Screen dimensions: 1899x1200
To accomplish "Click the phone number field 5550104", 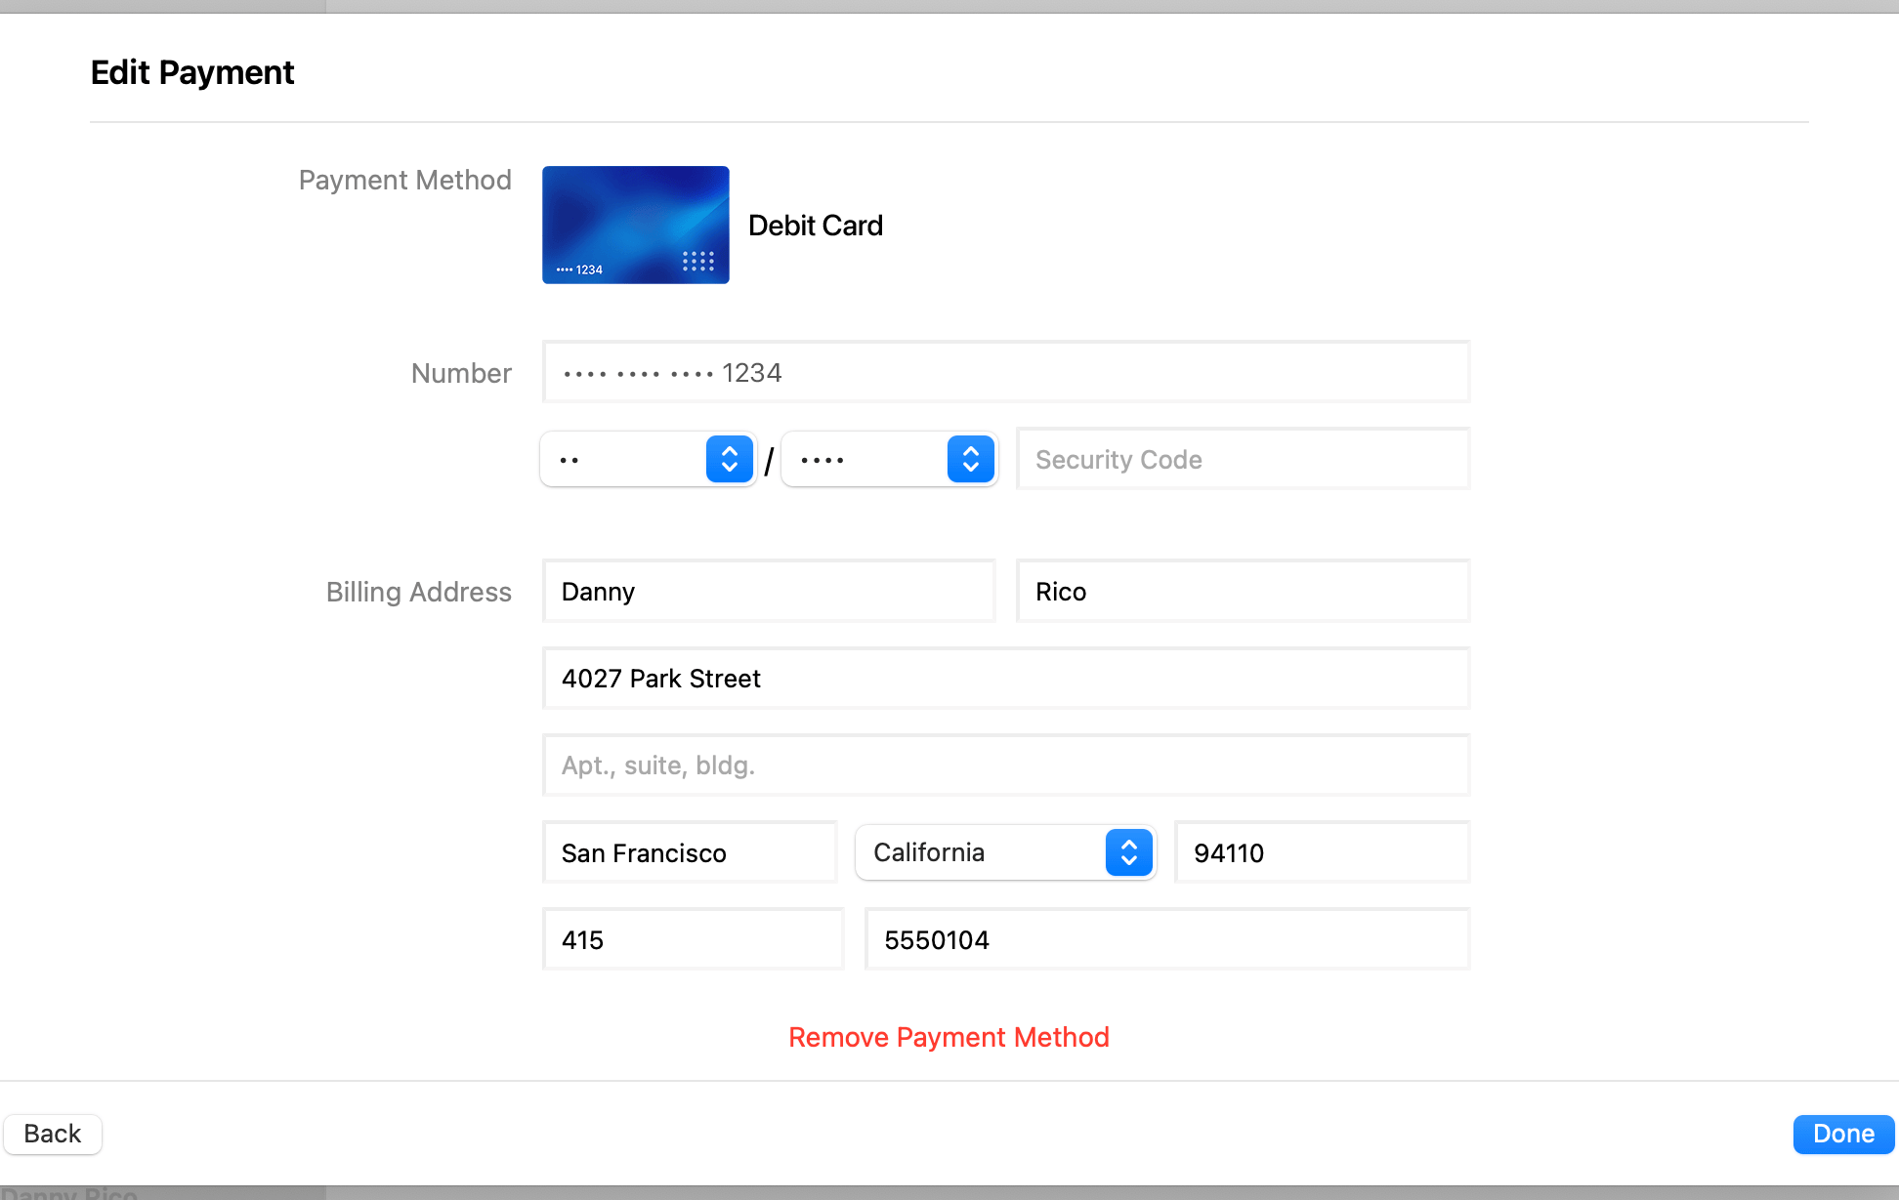I will click(x=1167, y=939).
